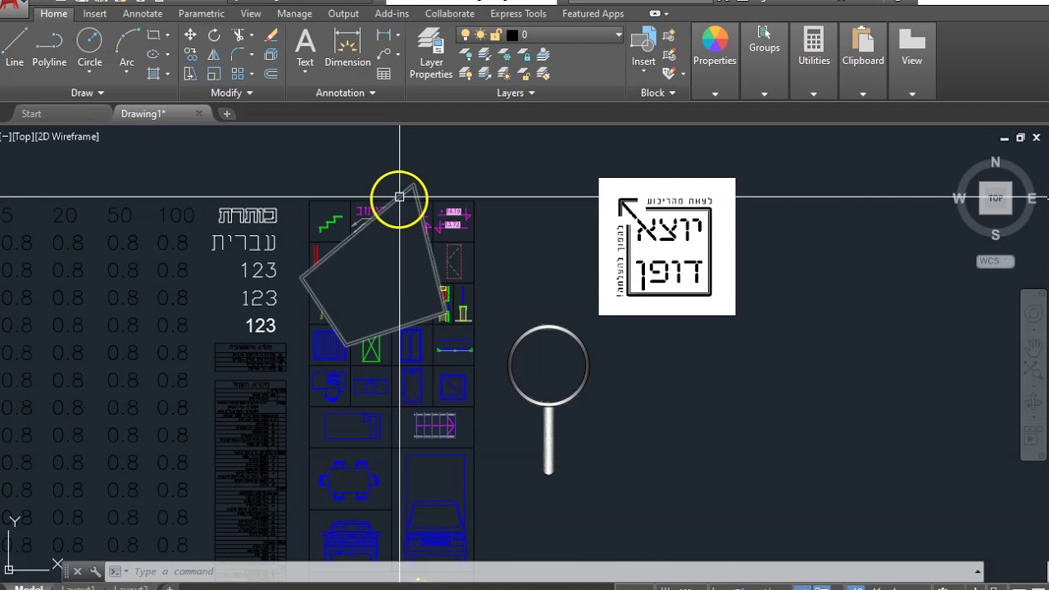Viewport: 1049px width, 590px height.
Task: Create a new drawing tab with plus
Action: pyautogui.click(x=227, y=114)
